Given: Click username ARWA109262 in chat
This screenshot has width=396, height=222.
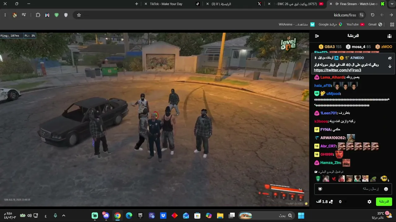Looking at the screenshot, I should coord(333,138).
